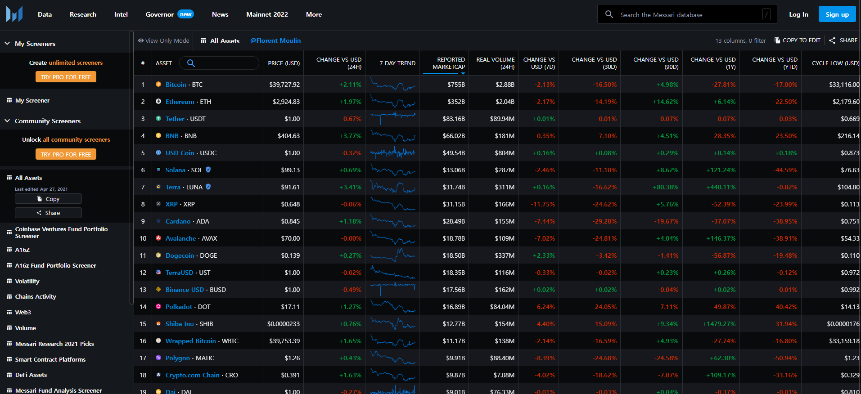861x394 pixels.
Task: Open the Dogecoin 7 day trend chart
Action: pos(392,255)
